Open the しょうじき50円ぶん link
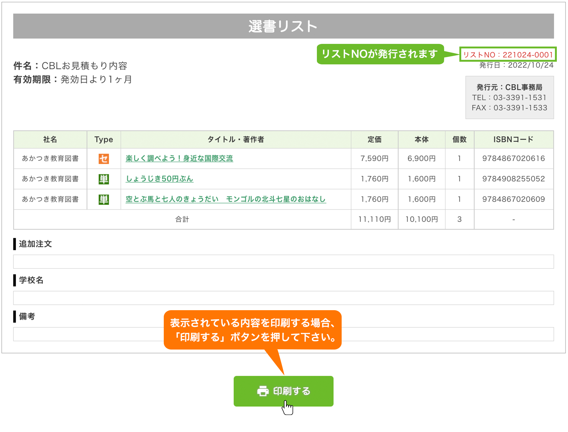Image resolution: width=568 pixels, height=432 pixels. [159, 179]
